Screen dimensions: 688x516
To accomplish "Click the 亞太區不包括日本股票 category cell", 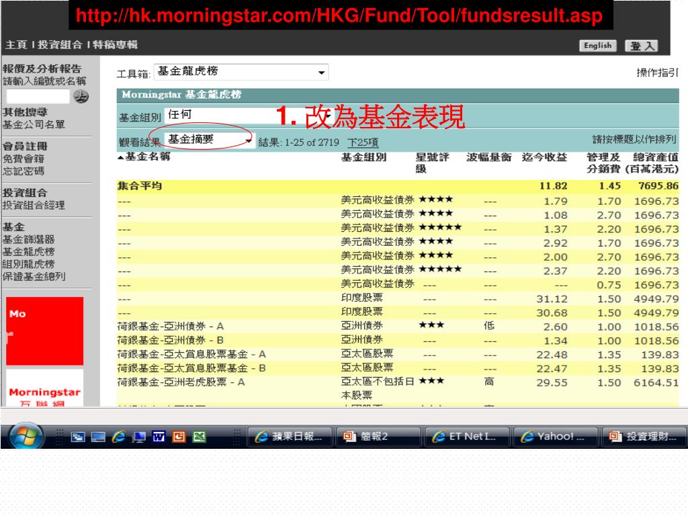I will click(x=378, y=388).
